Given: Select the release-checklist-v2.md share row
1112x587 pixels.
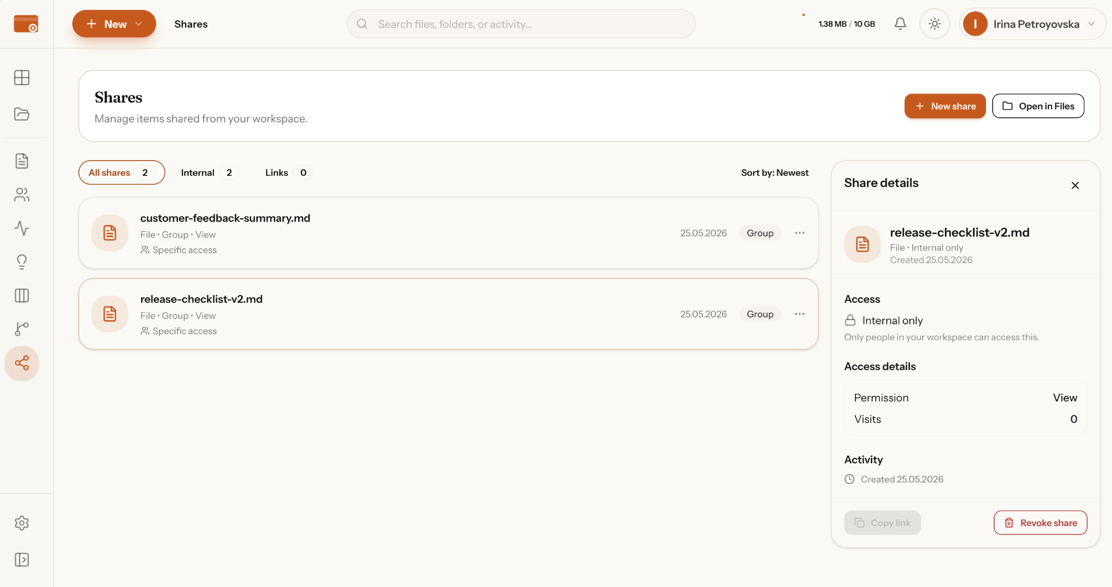Looking at the screenshot, I should click(448, 314).
